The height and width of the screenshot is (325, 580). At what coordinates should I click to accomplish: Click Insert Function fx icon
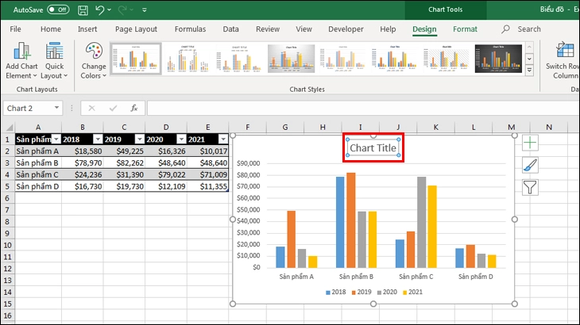coord(134,108)
